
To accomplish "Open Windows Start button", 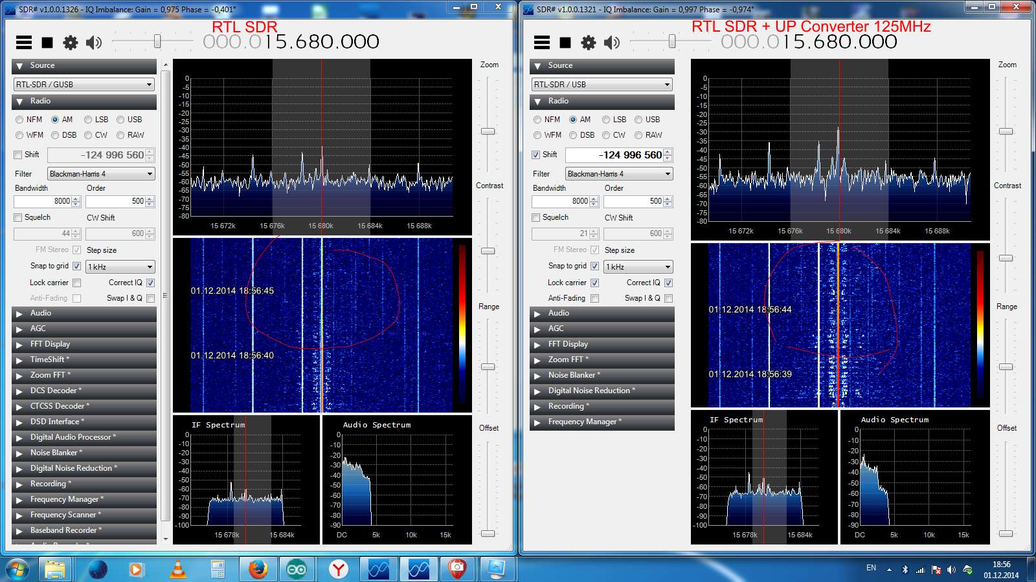I will click(x=17, y=570).
